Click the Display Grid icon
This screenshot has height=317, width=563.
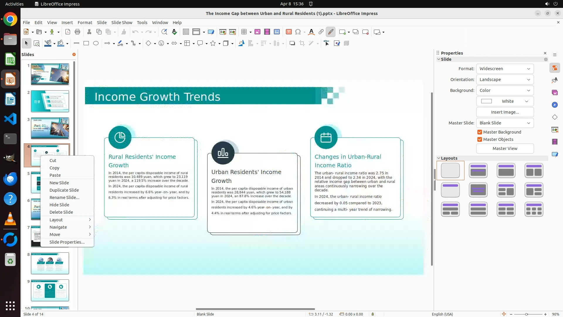186,32
